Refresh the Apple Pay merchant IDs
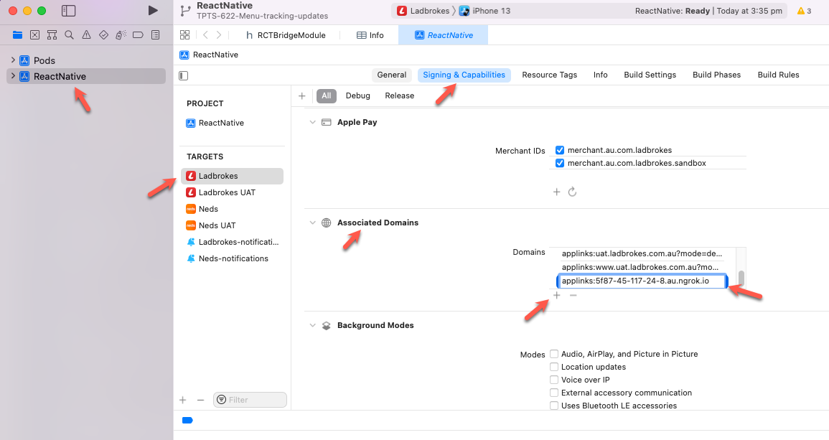 (572, 192)
